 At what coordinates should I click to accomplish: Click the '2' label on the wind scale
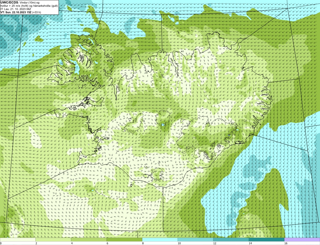tap(36, 243)
